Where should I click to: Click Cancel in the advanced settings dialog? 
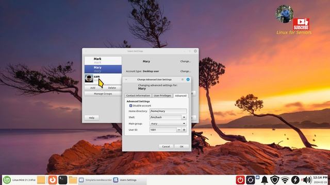pyautogui.click(x=166, y=146)
